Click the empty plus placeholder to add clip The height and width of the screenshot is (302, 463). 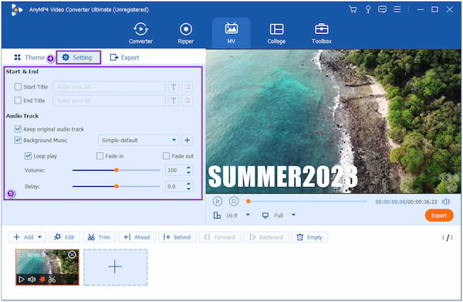[x=116, y=267]
